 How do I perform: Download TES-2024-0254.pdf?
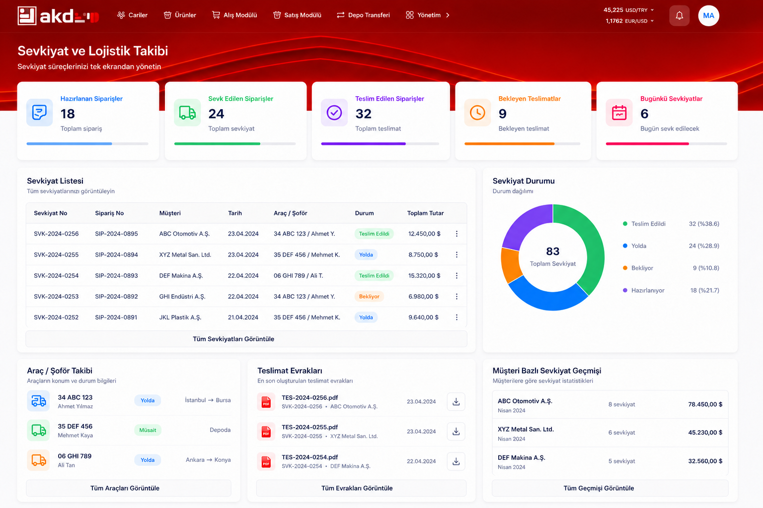[x=456, y=461]
